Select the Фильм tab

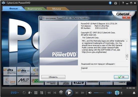pos(13,9)
